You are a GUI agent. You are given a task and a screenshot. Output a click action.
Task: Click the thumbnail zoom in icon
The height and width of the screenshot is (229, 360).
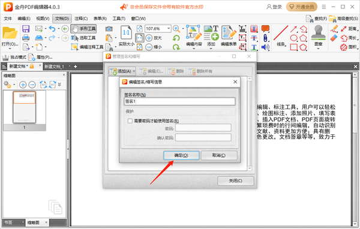pyautogui.click(x=23, y=85)
